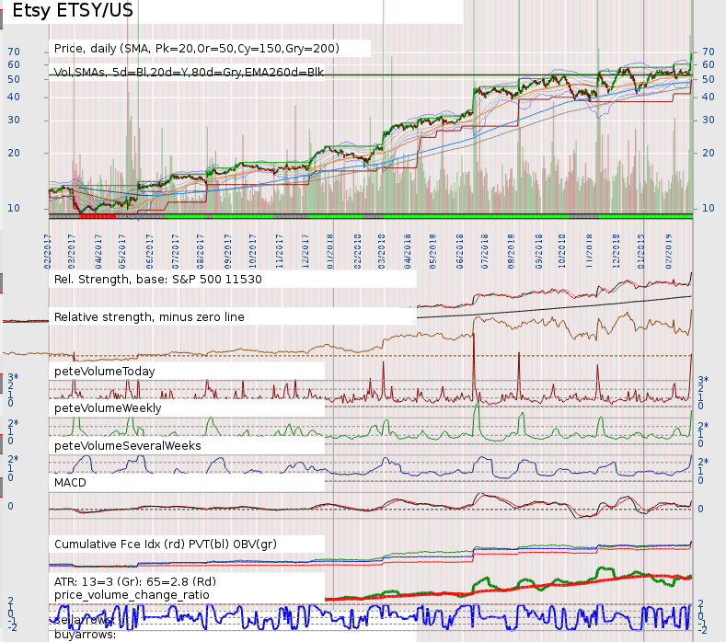The height and width of the screenshot is (642, 726).
Task: Click the '70' price label on left axis
Action: (x=14, y=52)
